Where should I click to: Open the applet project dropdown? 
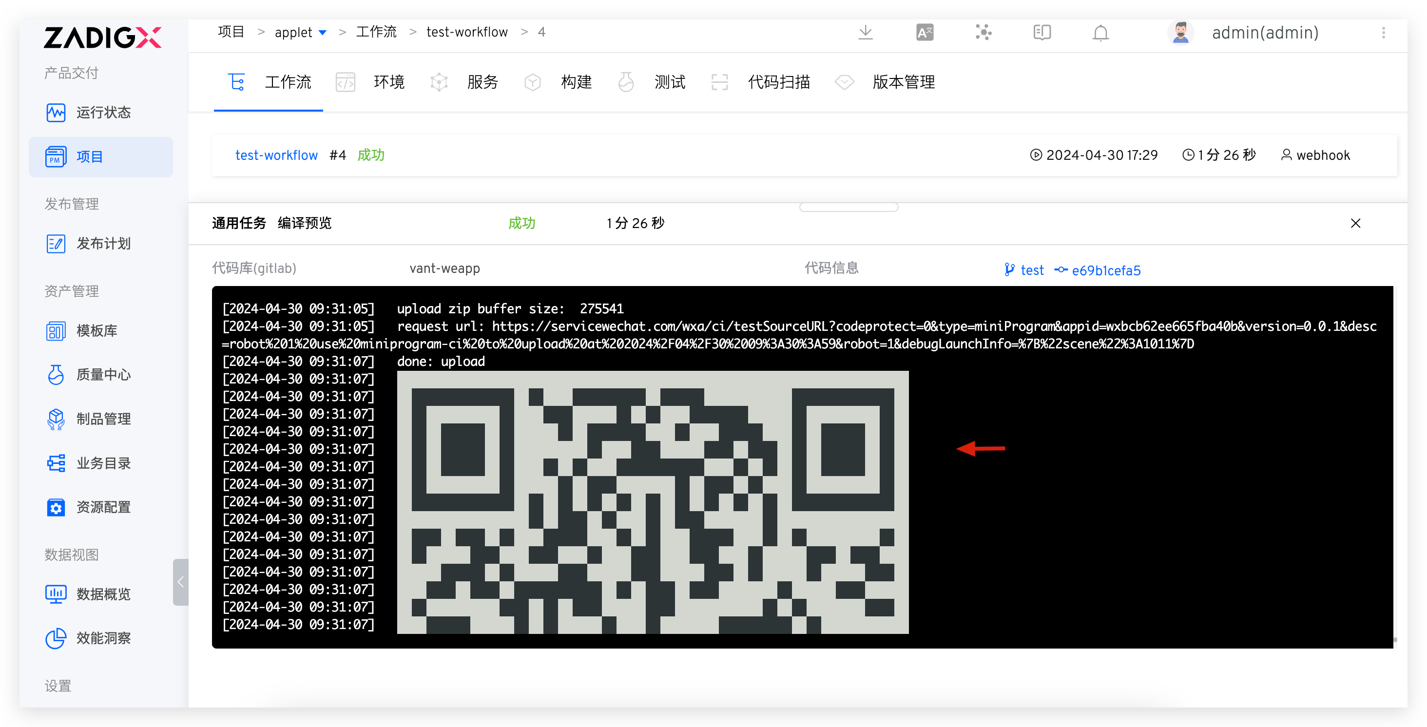(x=300, y=33)
